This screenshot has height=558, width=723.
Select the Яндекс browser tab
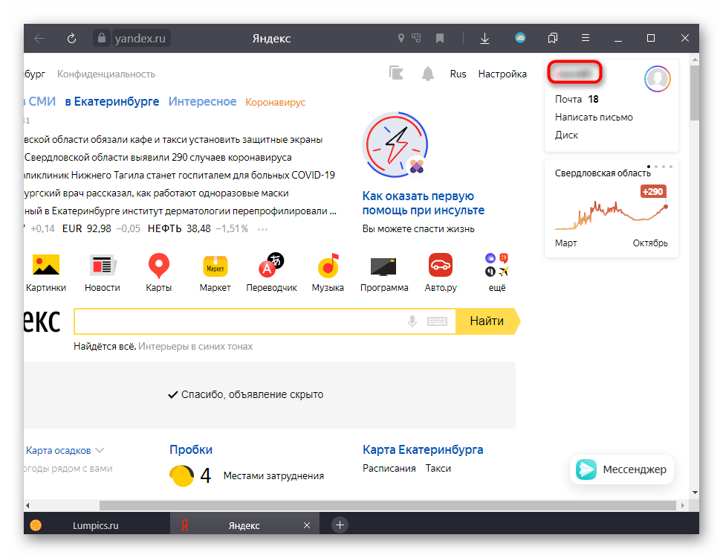click(244, 525)
